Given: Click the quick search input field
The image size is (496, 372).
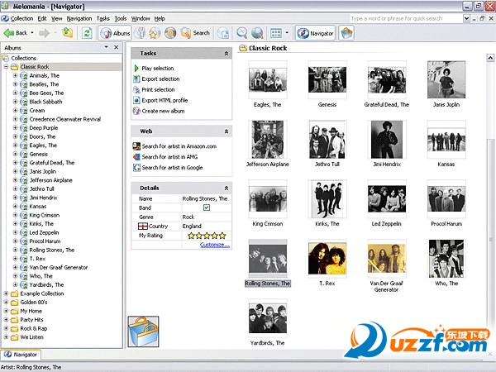Looking at the screenshot, I should [406, 18].
